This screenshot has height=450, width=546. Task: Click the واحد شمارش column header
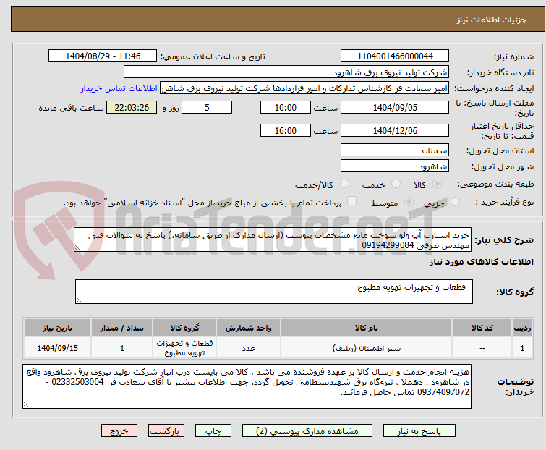(248, 328)
